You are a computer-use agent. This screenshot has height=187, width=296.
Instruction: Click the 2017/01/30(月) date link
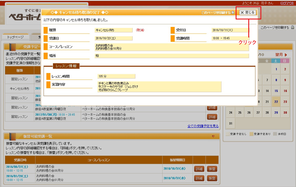46,115
